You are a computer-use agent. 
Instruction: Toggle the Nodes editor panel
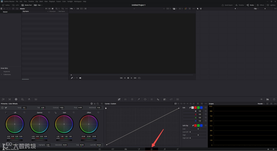(250, 5)
